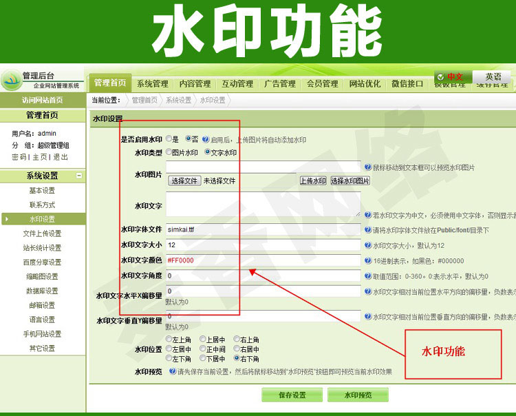Click the 水印预览 button
This screenshot has width=516, height=416.
pos(358,395)
